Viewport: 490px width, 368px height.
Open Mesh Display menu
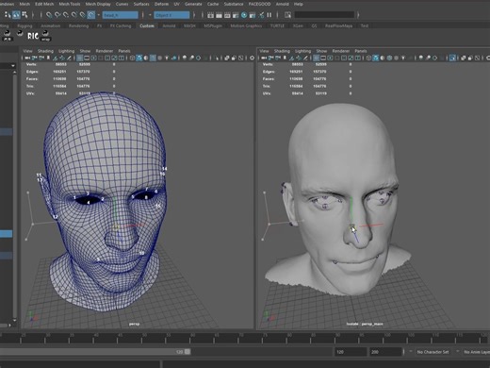[x=98, y=4]
